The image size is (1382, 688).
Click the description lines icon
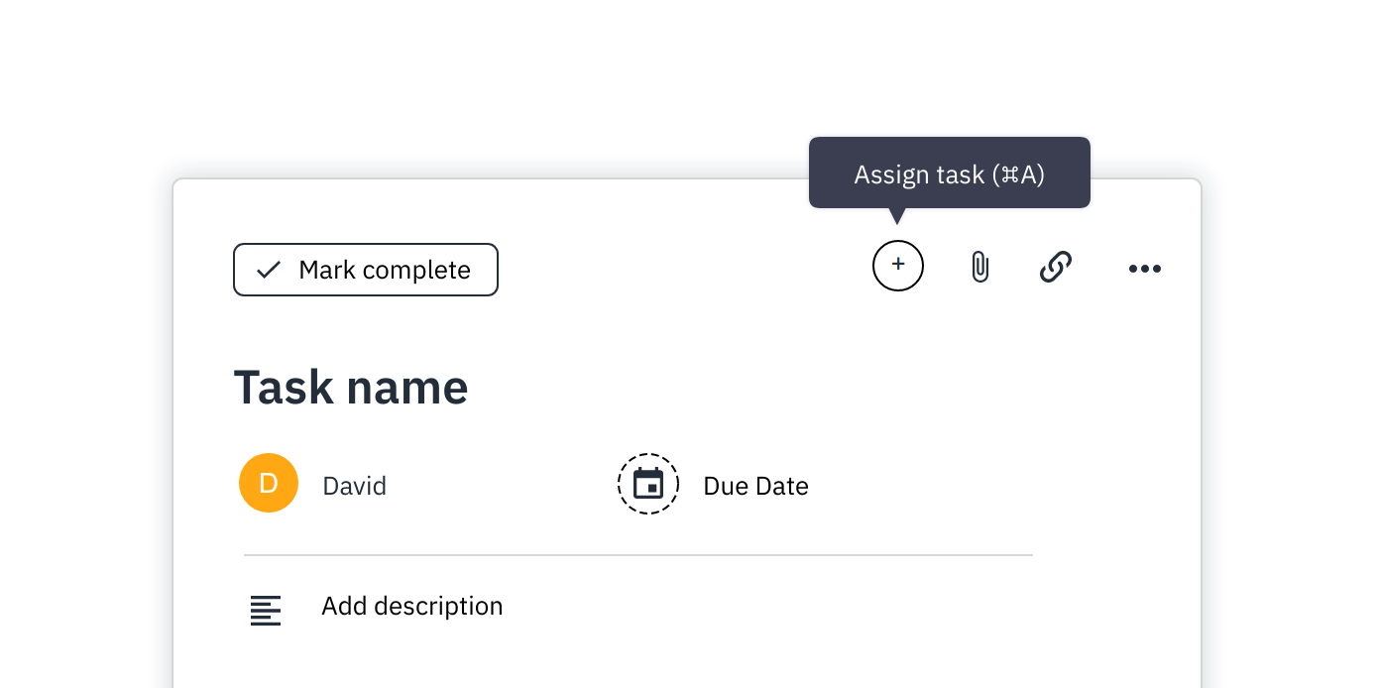[x=266, y=610]
